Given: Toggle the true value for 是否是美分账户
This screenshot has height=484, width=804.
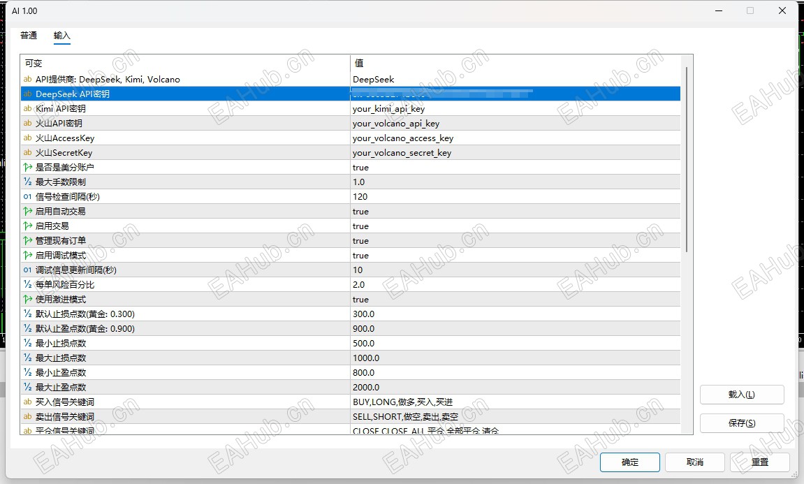Looking at the screenshot, I should pos(360,168).
